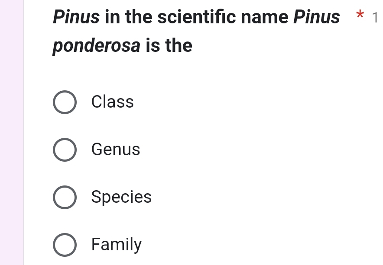Click the Class answer label
This screenshot has height=265, width=383.
pyautogui.click(x=112, y=102)
